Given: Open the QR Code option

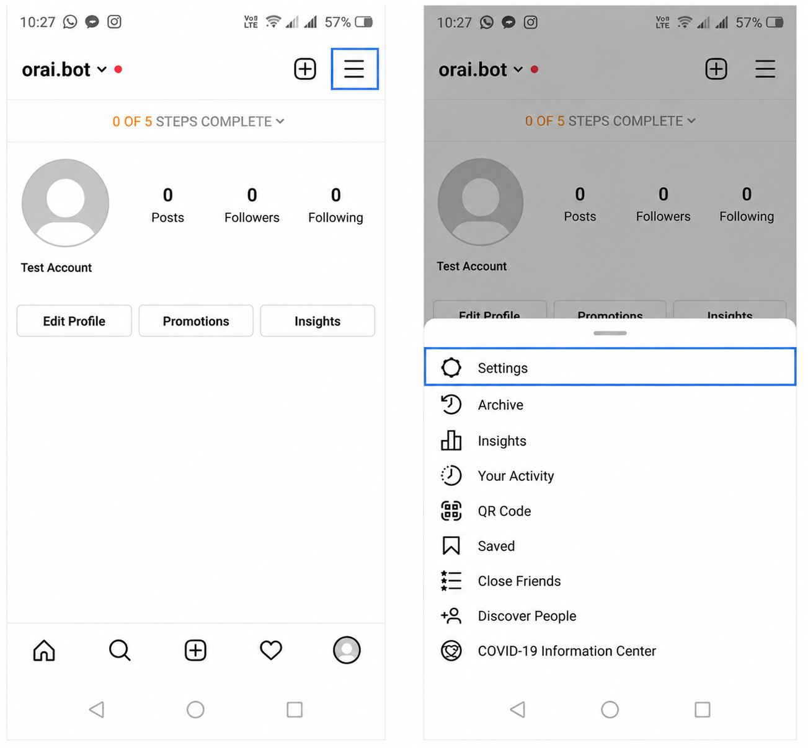Looking at the screenshot, I should (610, 511).
